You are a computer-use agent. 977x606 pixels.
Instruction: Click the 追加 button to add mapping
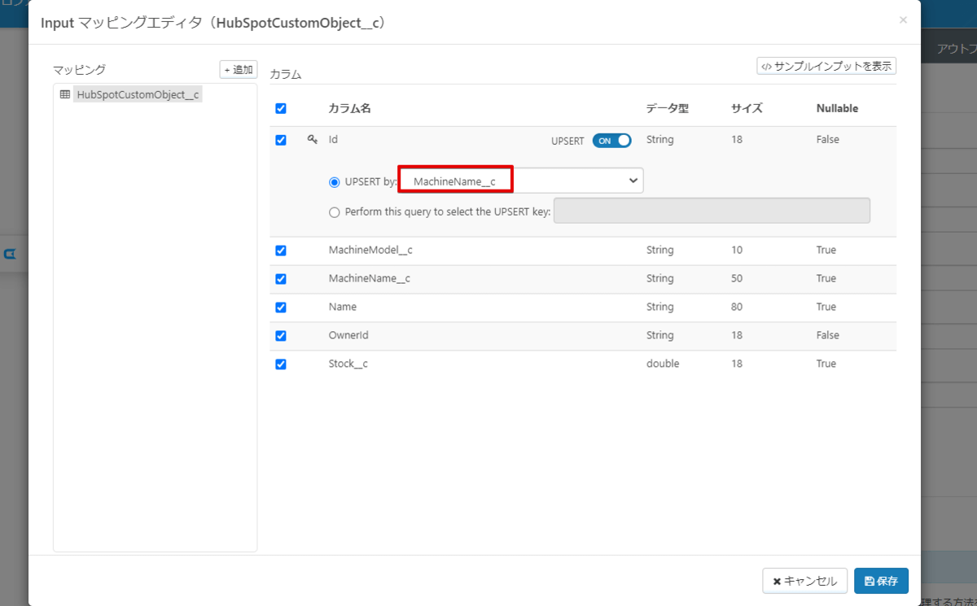click(239, 70)
